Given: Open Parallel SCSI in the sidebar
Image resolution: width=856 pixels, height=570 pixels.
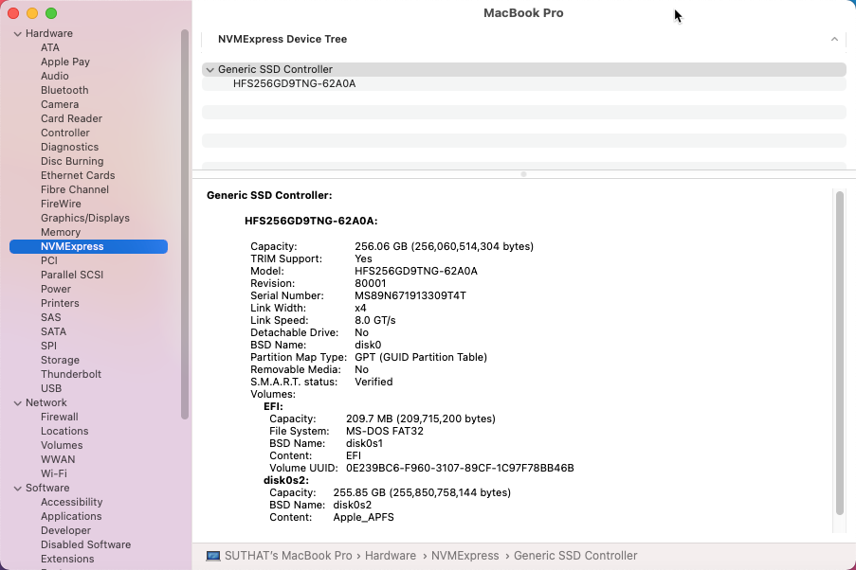Looking at the screenshot, I should pyautogui.click(x=71, y=275).
